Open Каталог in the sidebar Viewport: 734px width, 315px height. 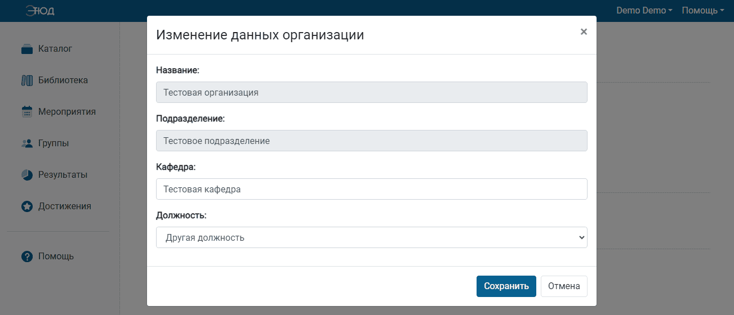point(55,49)
